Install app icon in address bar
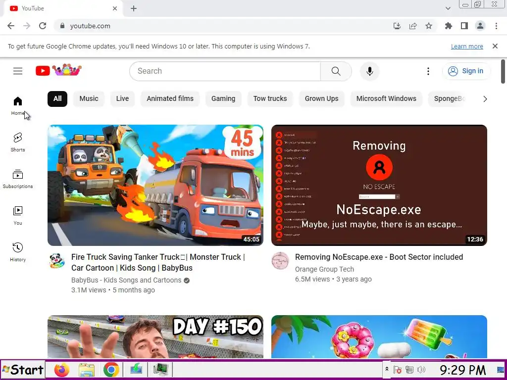The height and width of the screenshot is (380, 507). [x=397, y=26]
